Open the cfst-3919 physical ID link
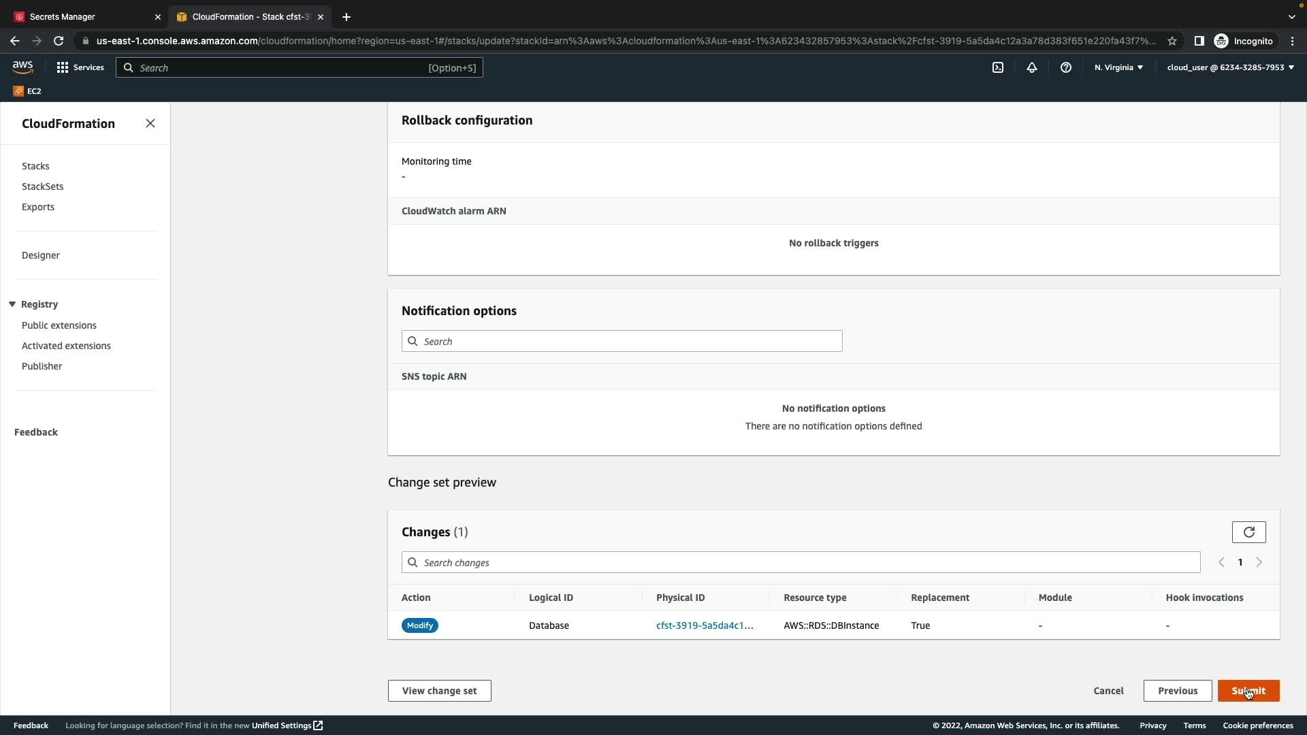Viewport: 1307px width, 735px height. point(705,625)
